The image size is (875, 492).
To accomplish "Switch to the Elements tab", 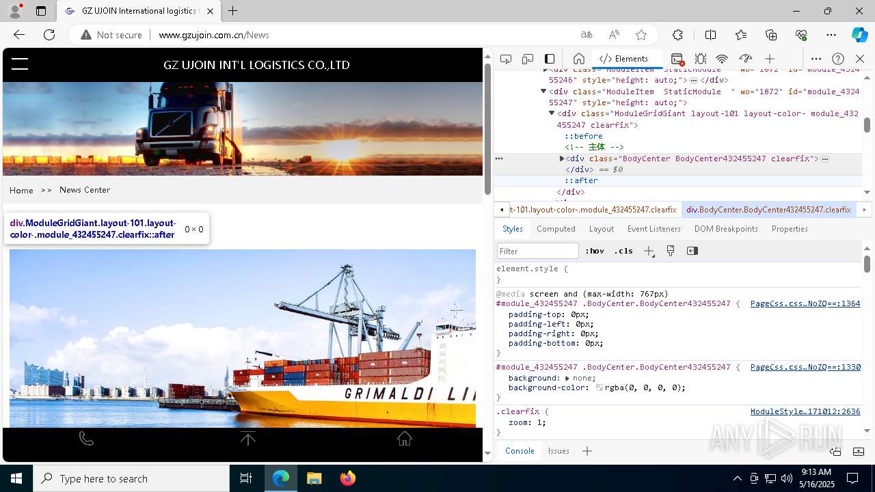I will [x=623, y=59].
